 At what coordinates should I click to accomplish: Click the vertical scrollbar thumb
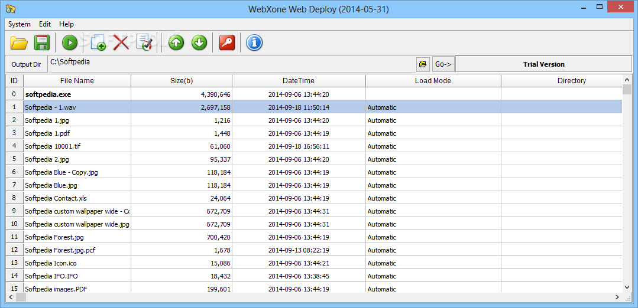[627, 89]
